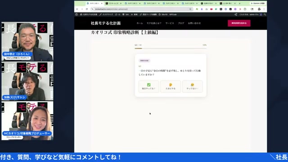
Task: Open WordPress updates counter showing 12
Action: coord(117,14)
